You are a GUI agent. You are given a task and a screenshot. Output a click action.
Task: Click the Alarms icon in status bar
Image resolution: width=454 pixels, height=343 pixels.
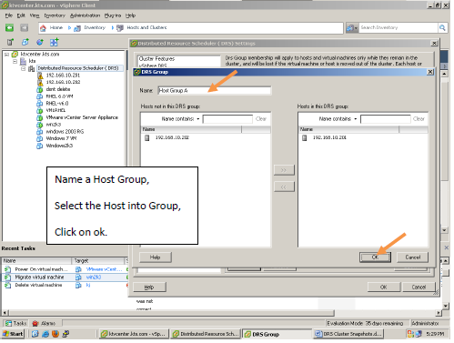(35, 323)
